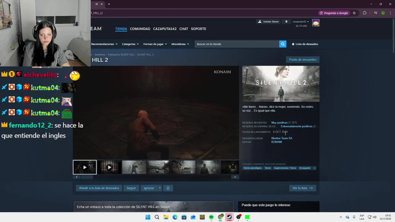Open the green app on the taskbar
Viewport: 395px width, 222px height.
point(247,217)
